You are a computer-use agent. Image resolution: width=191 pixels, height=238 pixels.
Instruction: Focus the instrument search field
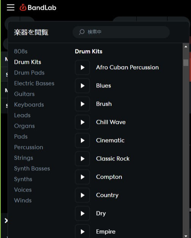(121, 32)
